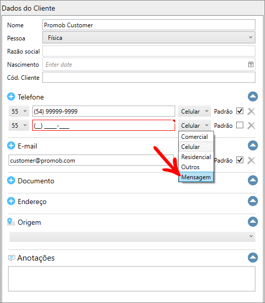Open the Origem dropdown list
The height and width of the screenshot is (303, 265).
click(132, 237)
